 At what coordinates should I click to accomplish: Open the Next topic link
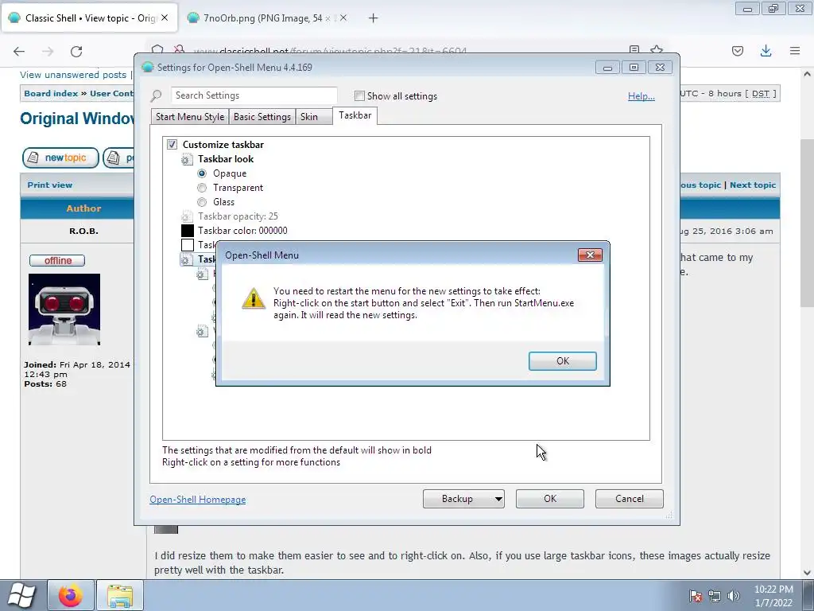click(753, 185)
